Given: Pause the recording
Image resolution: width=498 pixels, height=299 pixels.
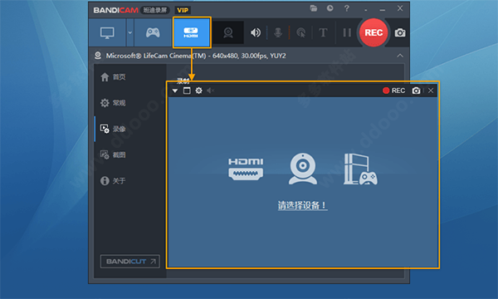Looking at the screenshot, I should (x=347, y=32).
